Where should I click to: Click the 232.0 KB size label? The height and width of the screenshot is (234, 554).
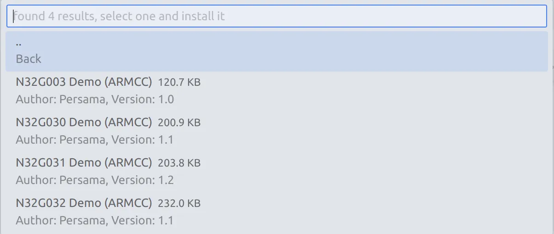coord(179,203)
